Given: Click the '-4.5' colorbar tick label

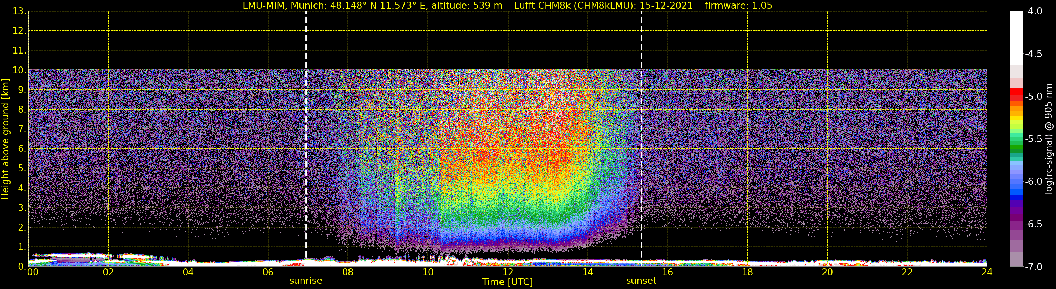Looking at the screenshot, I should tap(1033, 54).
